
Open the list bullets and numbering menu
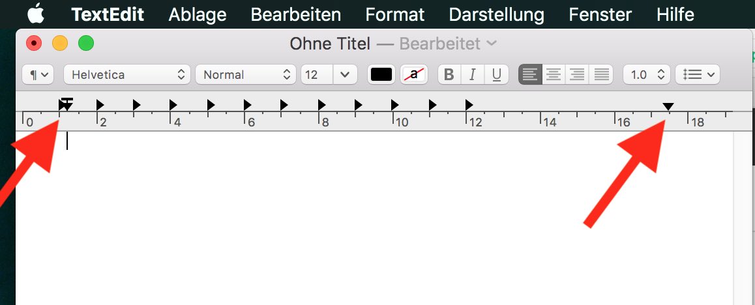(697, 75)
